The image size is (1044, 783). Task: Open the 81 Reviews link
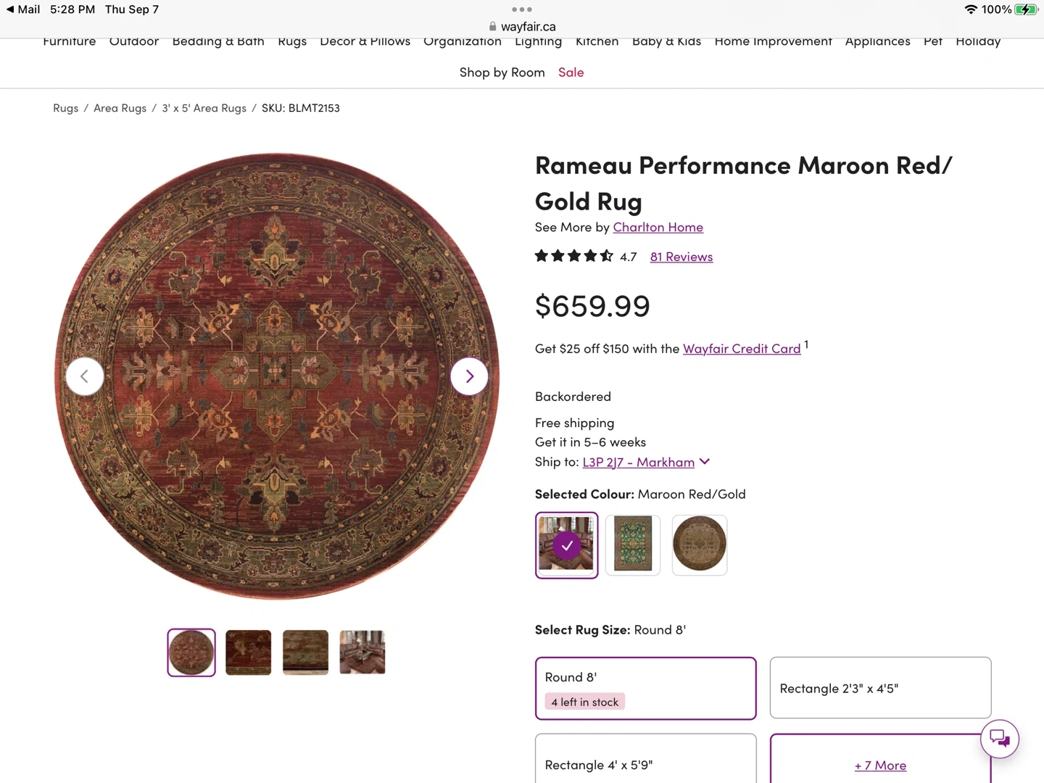point(681,257)
